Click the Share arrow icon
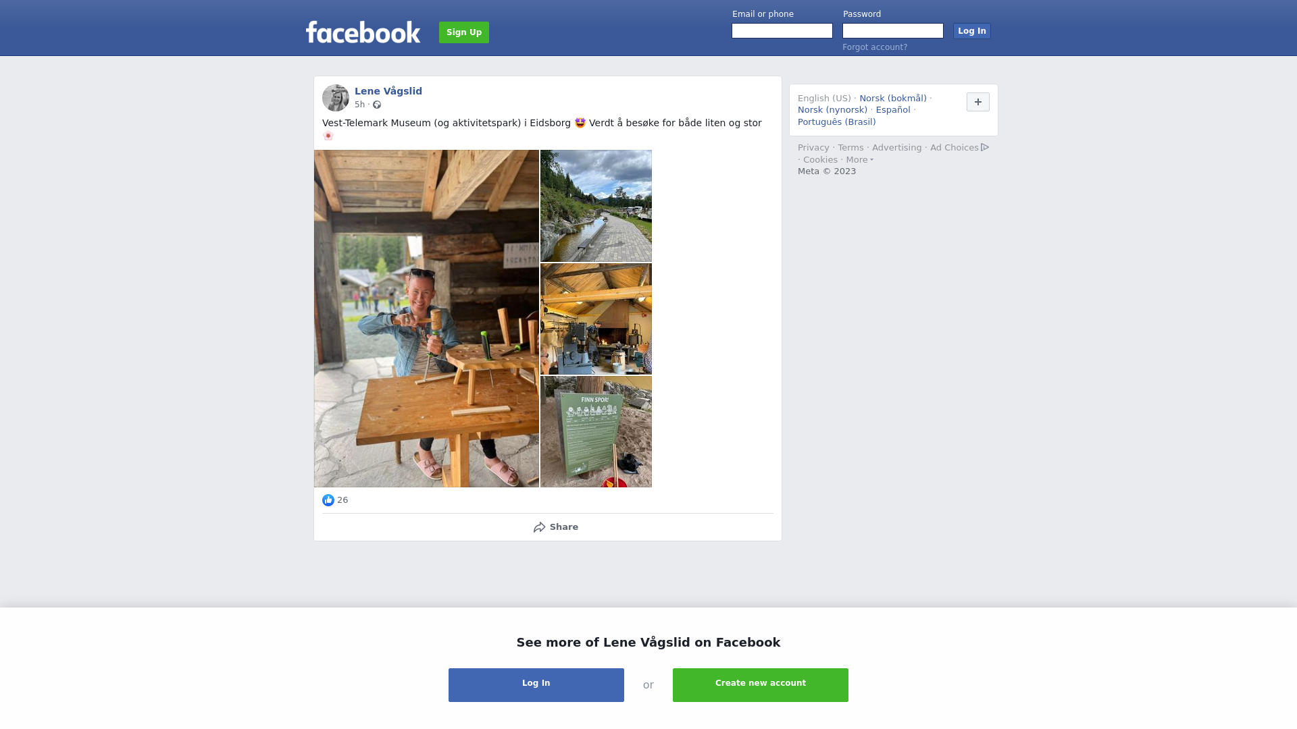The height and width of the screenshot is (729, 1297). 539,527
